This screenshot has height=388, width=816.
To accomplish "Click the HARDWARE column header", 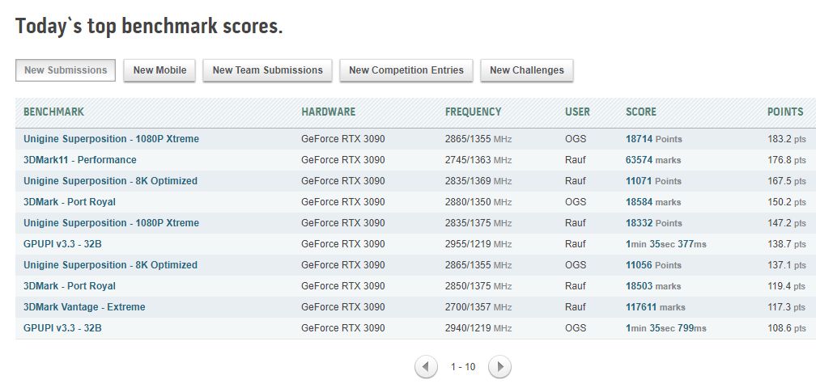I will 329,112.
